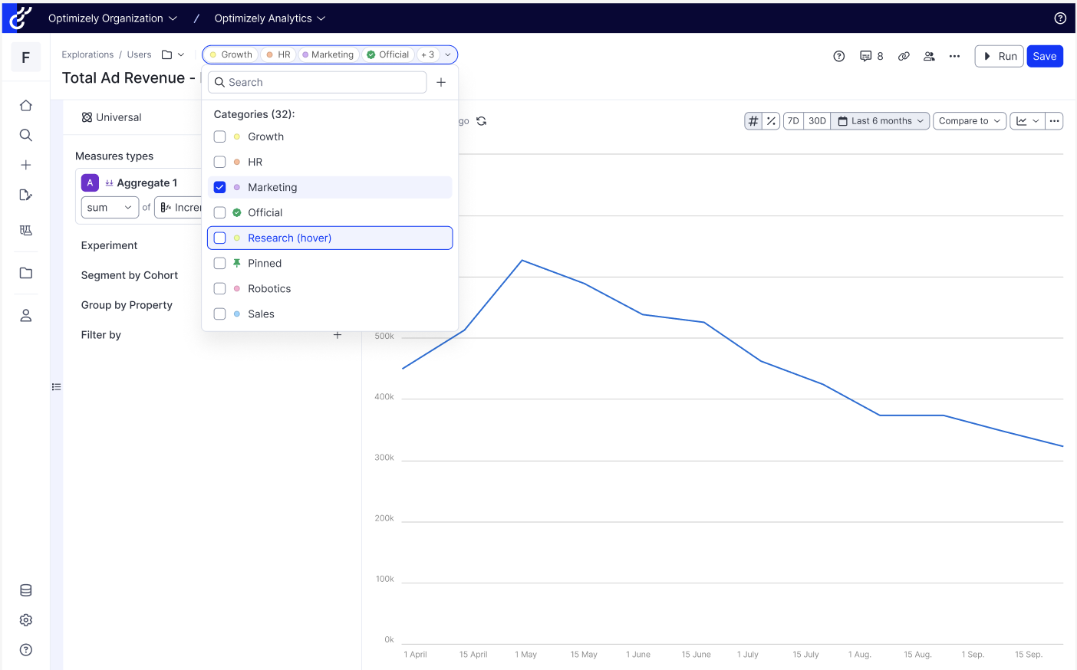Click the home icon in left sidebar

pyautogui.click(x=25, y=106)
